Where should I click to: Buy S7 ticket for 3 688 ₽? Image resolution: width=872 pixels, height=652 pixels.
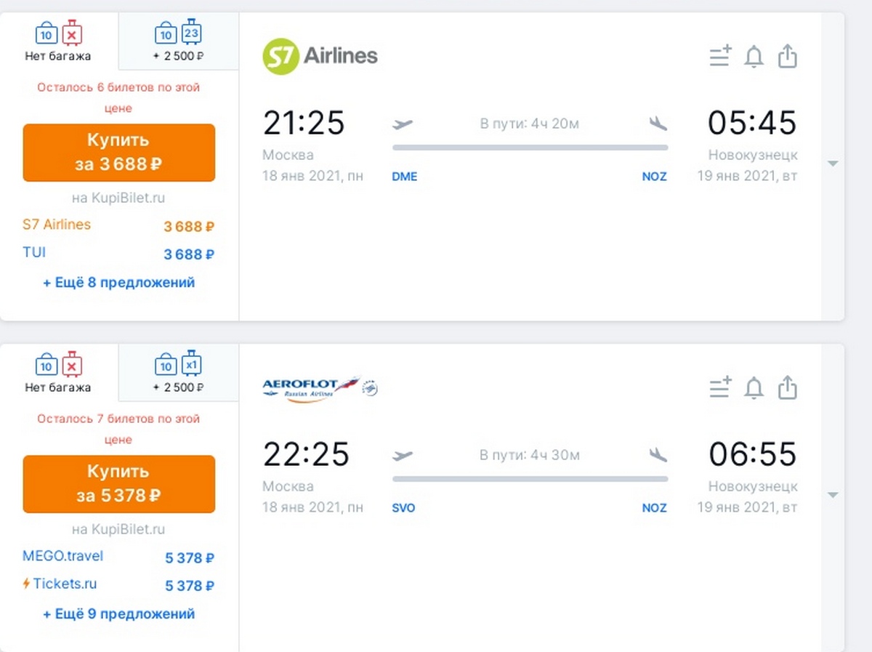click(x=119, y=153)
